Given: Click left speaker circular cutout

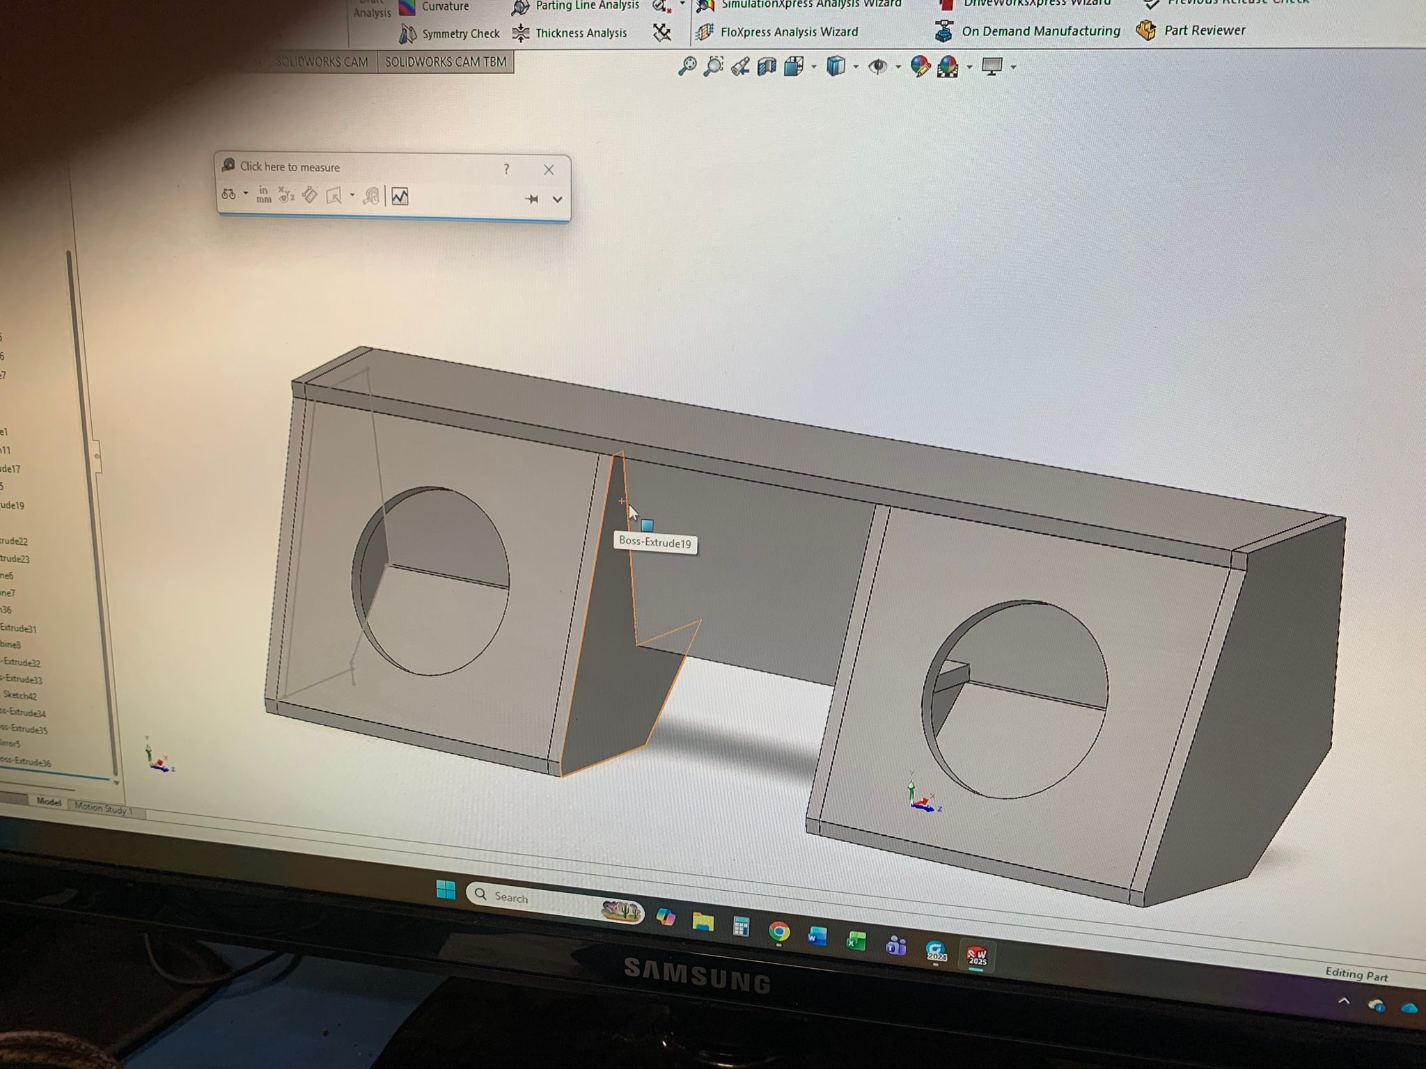Looking at the screenshot, I should (x=430, y=580).
